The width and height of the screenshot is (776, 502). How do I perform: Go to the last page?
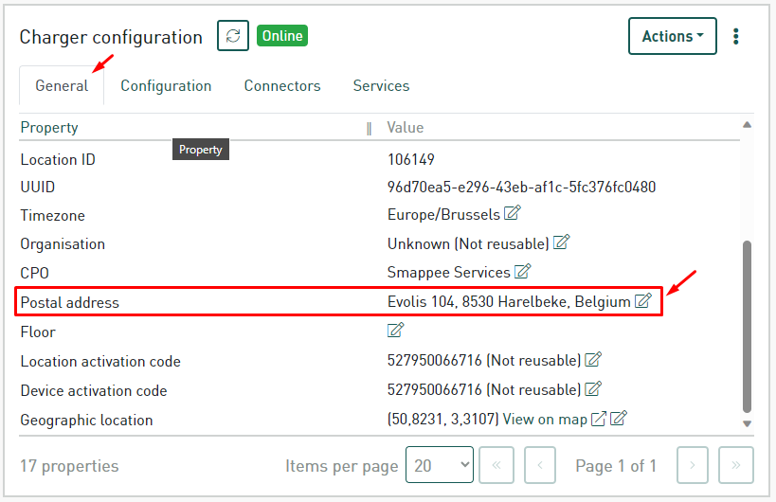736,465
